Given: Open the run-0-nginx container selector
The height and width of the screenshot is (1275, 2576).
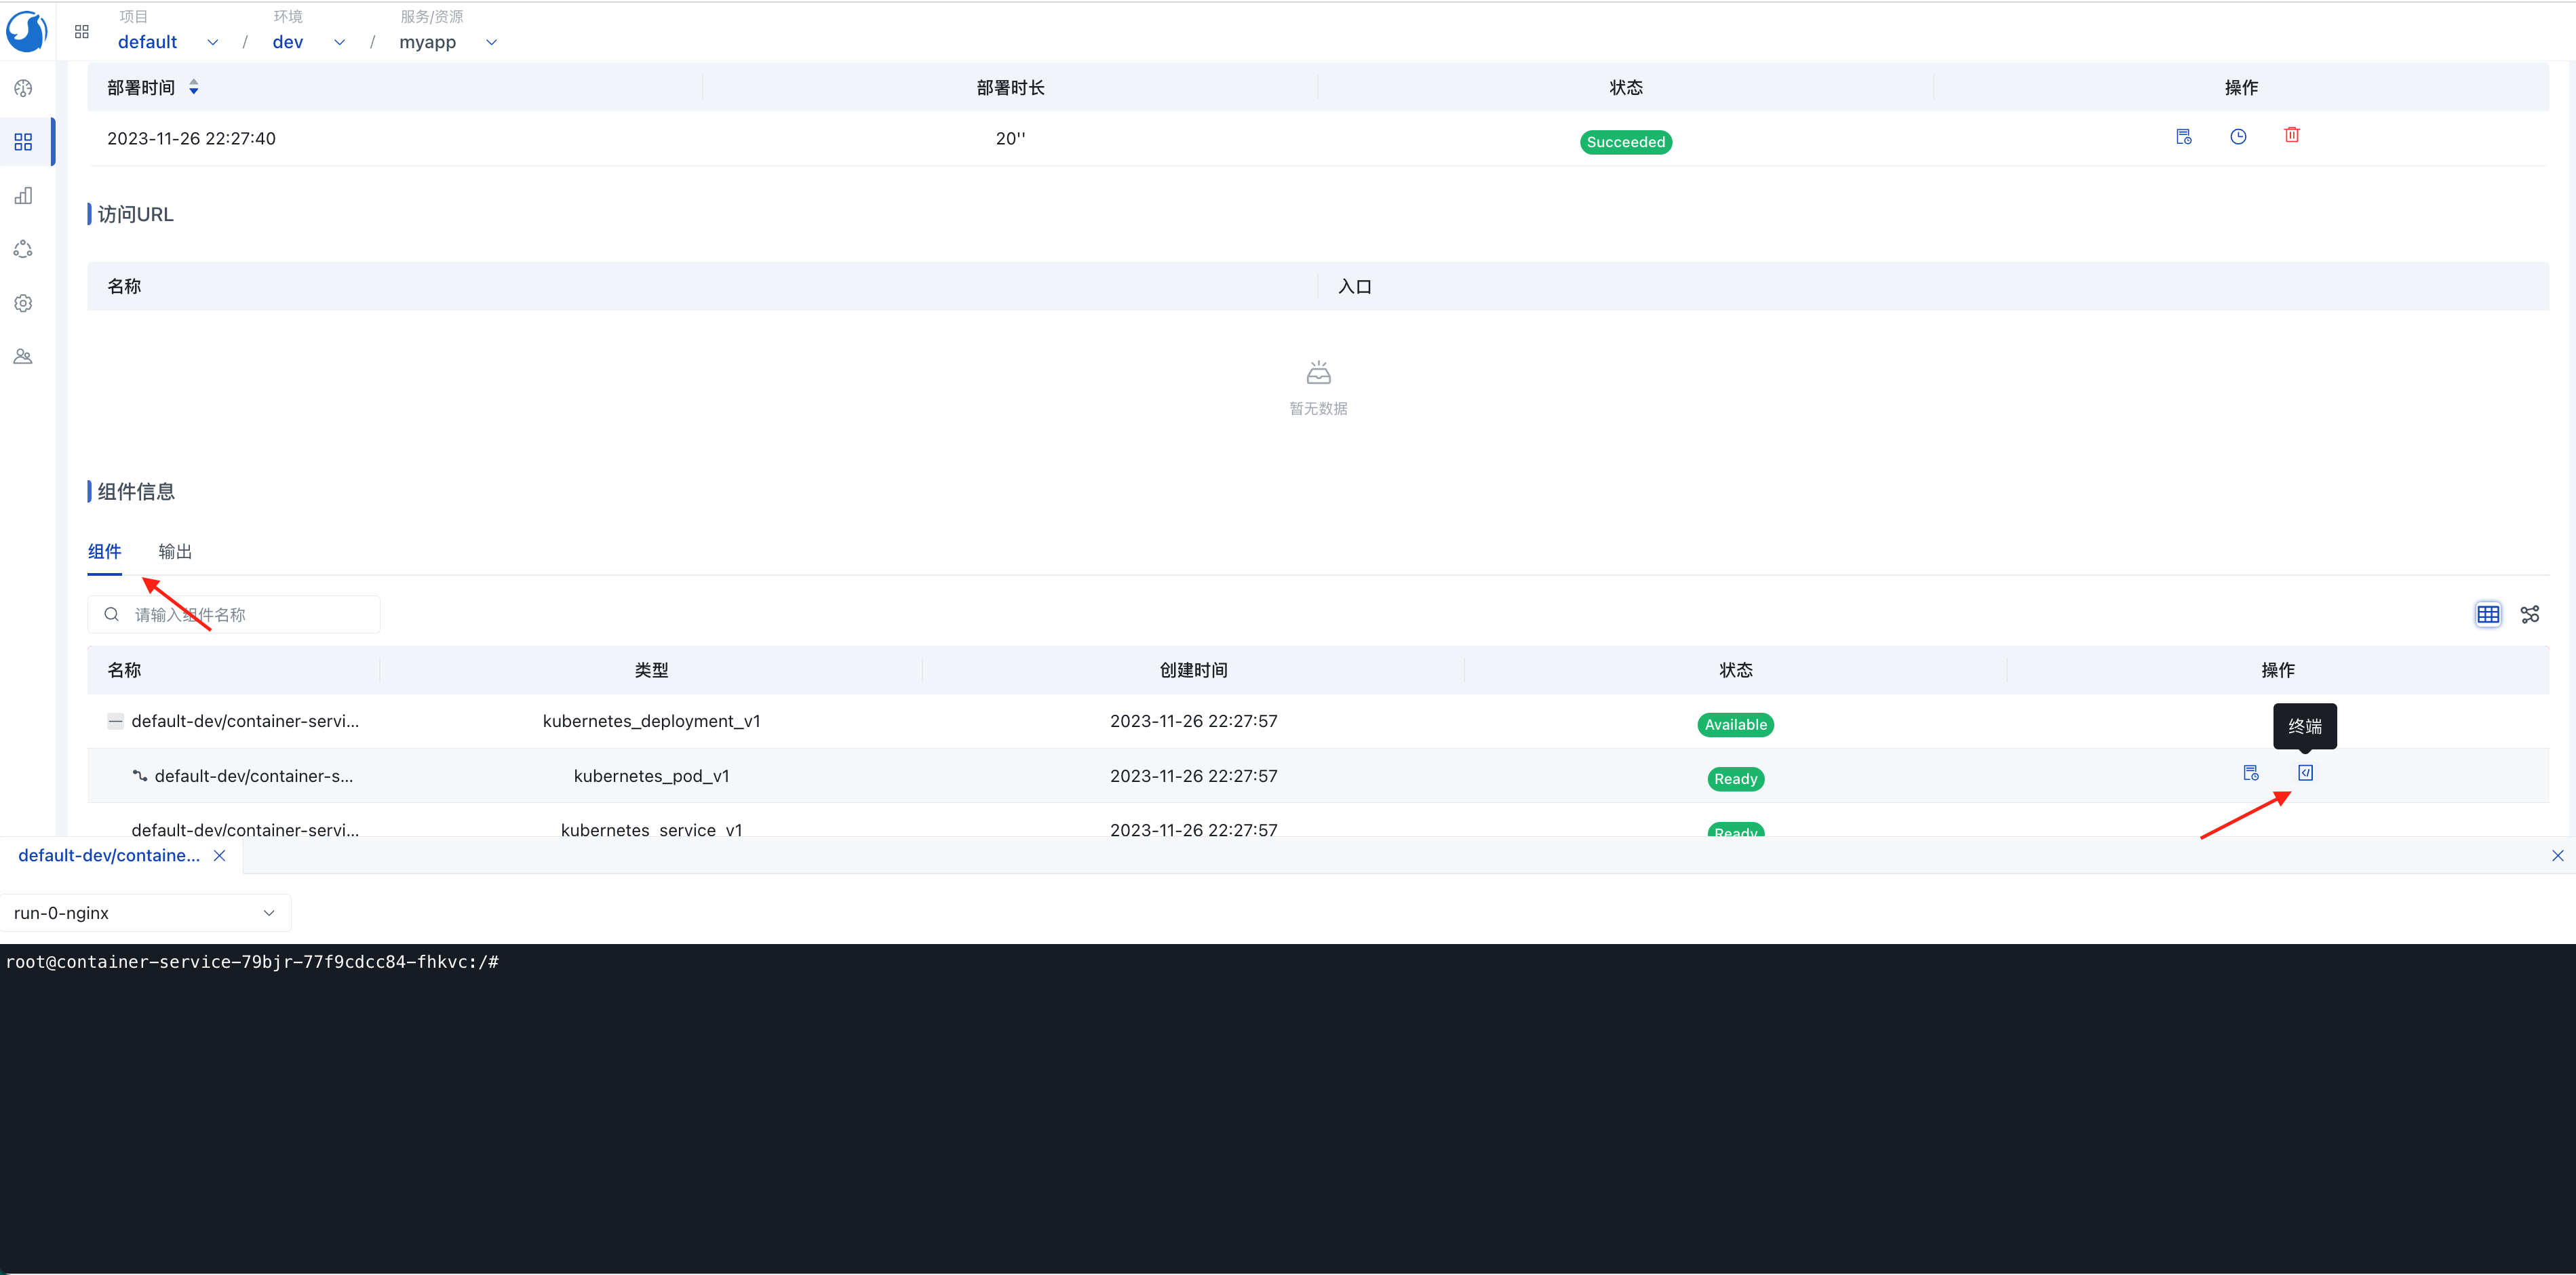Looking at the screenshot, I should click(146, 913).
